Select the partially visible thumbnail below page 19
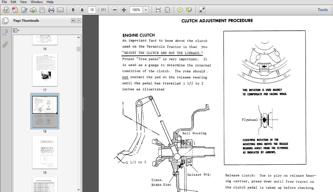Viewport: 333px width, 192px height. (x=45, y=185)
